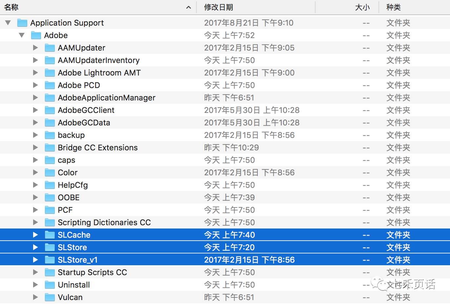Expand the HelpCfg folder
450x304 pixels.
point(35,185)
